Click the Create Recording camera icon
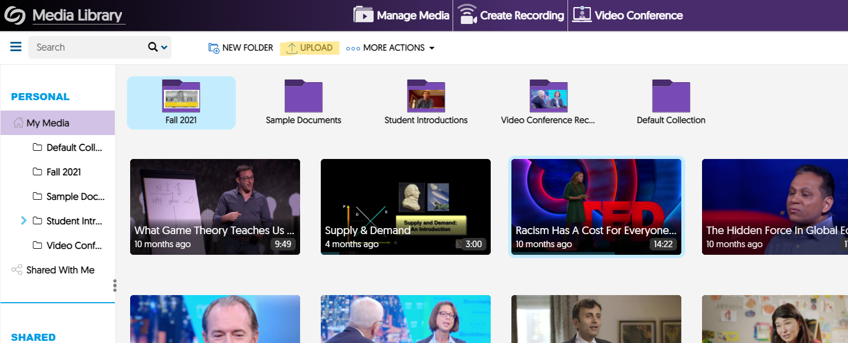 pos(467,15)
